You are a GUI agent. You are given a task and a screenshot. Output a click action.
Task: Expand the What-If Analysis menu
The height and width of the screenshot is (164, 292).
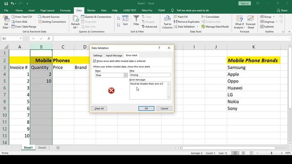tap(239, 22)
